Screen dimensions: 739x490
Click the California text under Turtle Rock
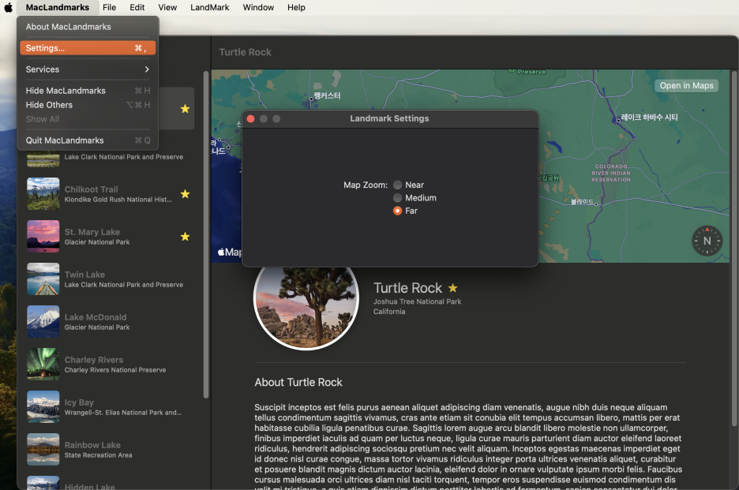389,312
